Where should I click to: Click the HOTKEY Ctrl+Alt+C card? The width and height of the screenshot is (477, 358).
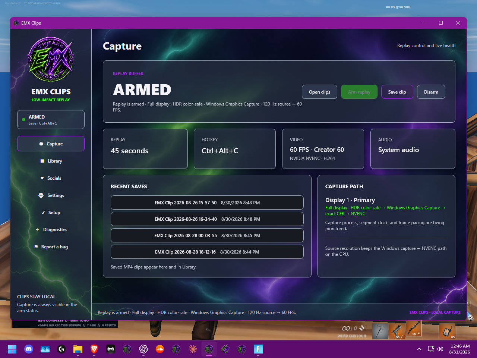(235, 149)
